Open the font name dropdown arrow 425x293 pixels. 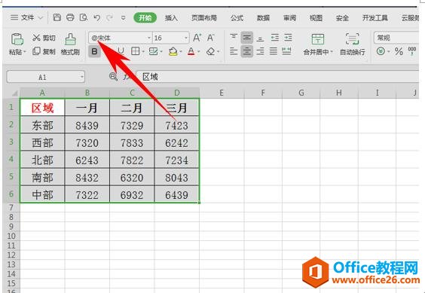click(x=148, y=38)
